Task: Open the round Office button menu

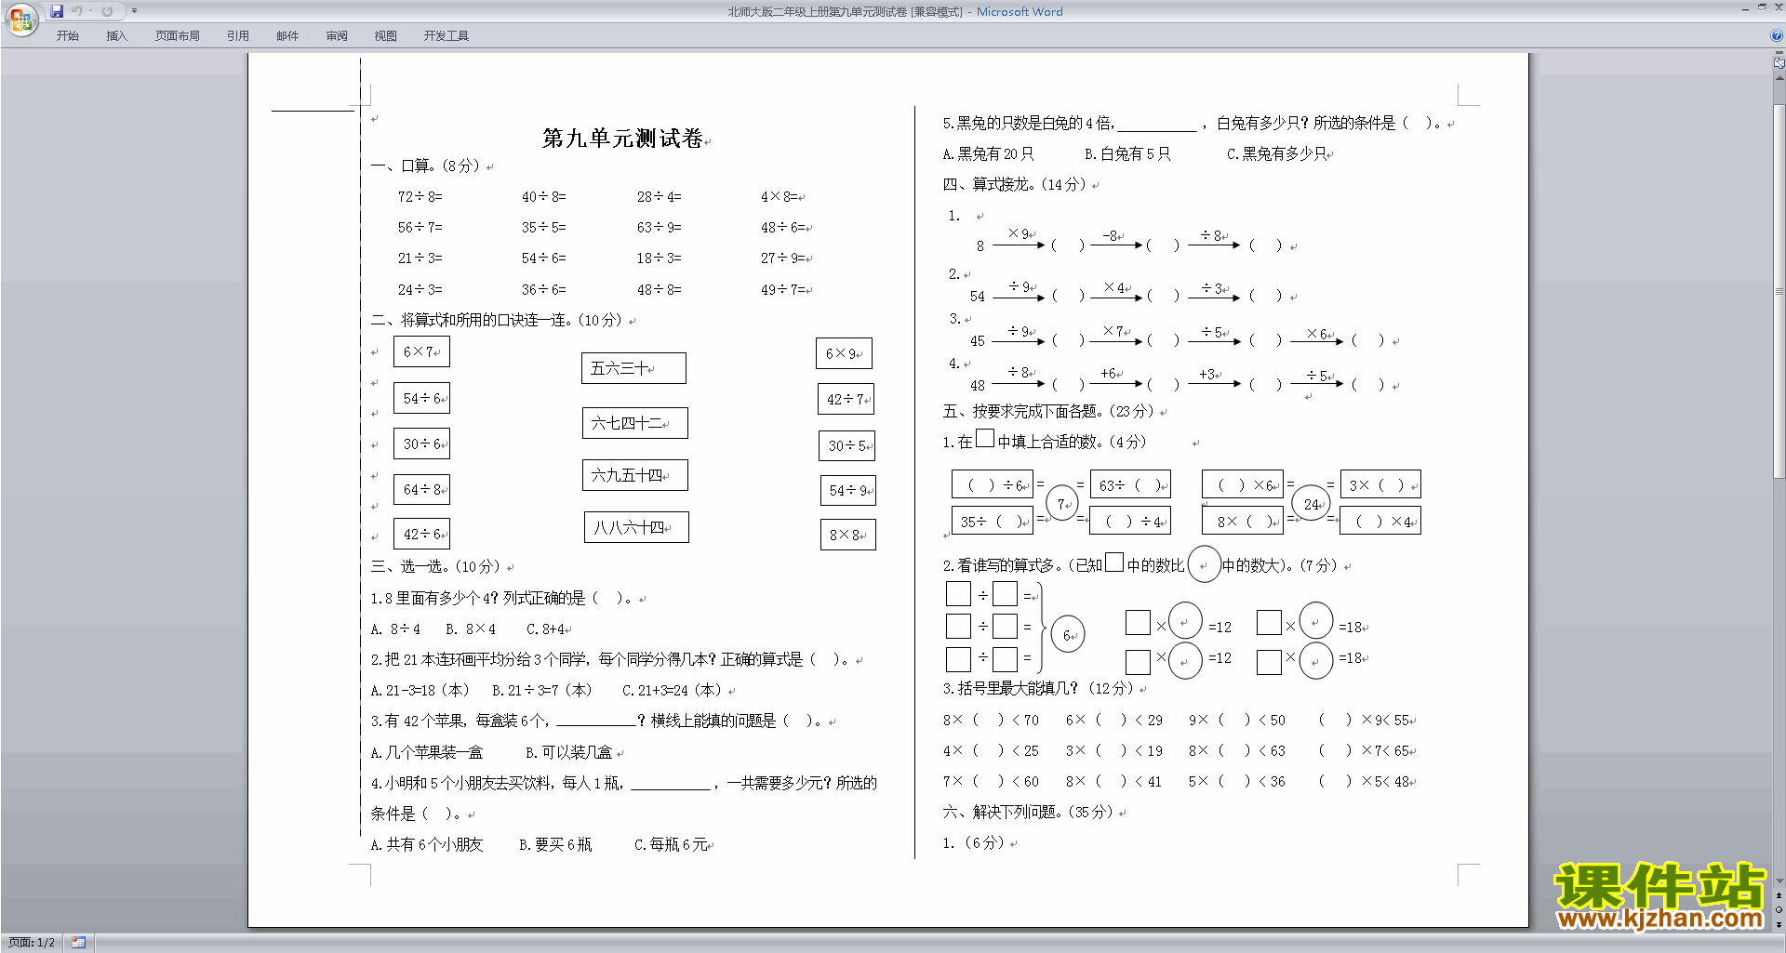Action: (x=20, y=20)
